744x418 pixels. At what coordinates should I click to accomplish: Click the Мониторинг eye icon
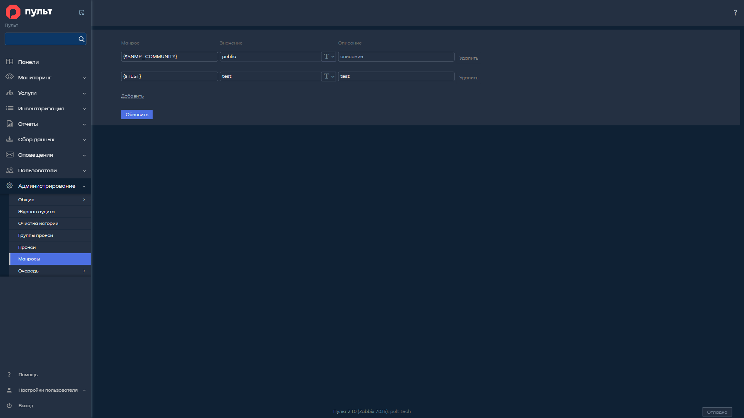pos(10,77)
